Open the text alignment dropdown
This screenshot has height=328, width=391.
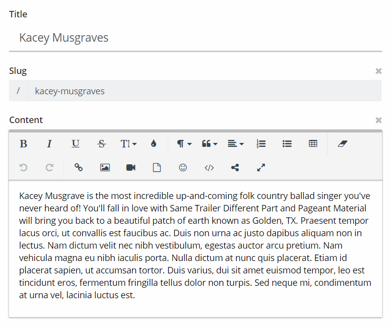click(x=235, y=144)
